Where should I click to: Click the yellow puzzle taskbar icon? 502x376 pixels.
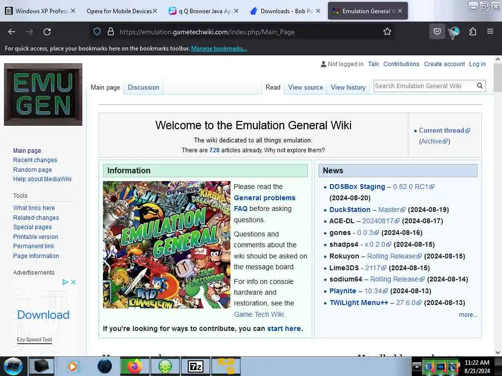pos(226,366)
